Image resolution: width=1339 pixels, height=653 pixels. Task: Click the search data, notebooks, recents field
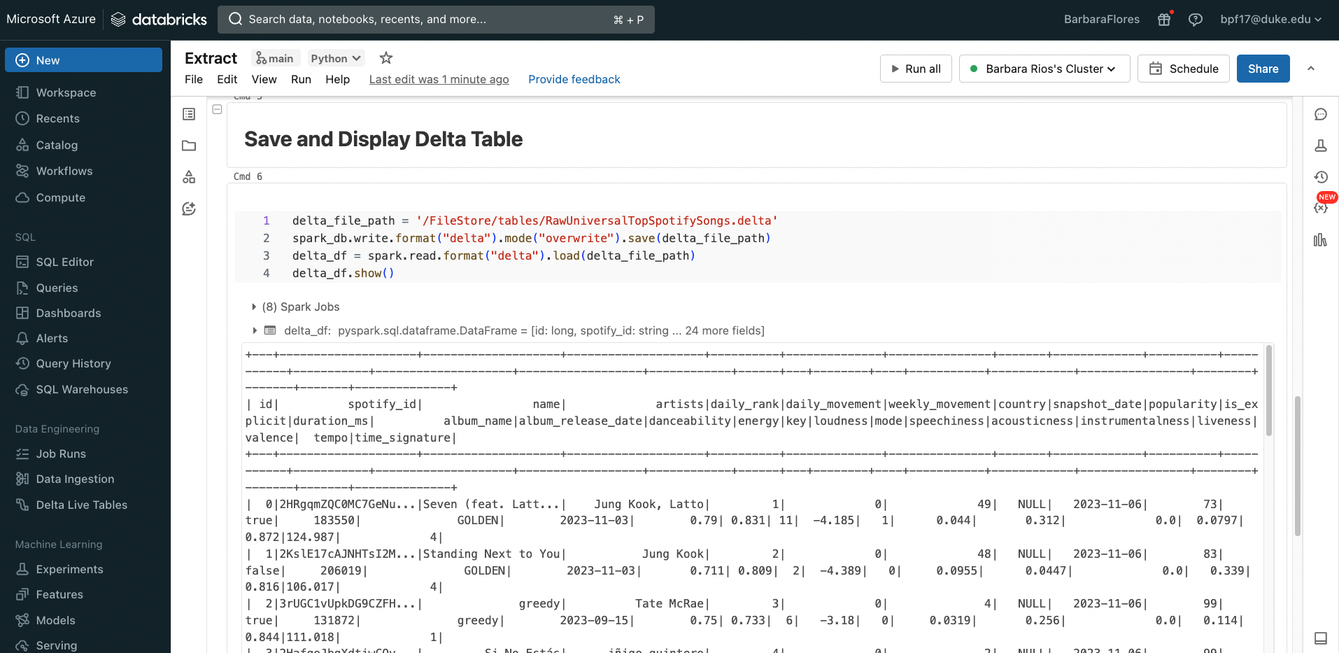click(x=436, y=20)
